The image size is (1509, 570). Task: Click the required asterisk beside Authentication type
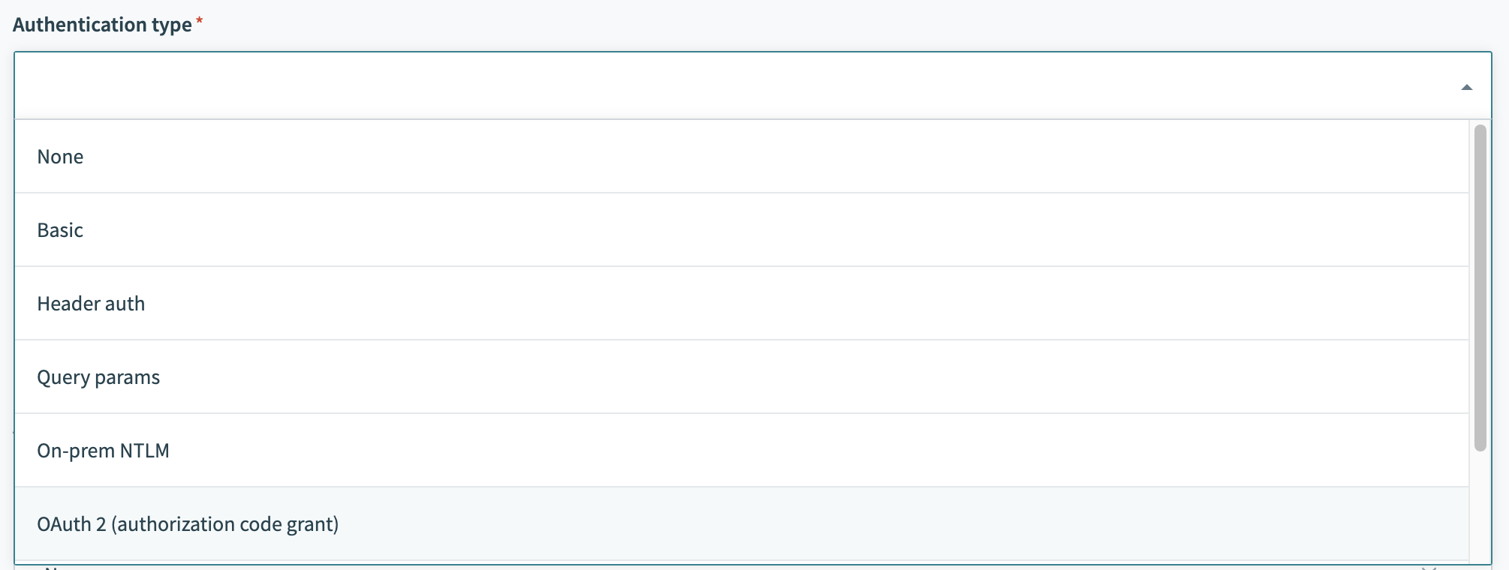199,22
